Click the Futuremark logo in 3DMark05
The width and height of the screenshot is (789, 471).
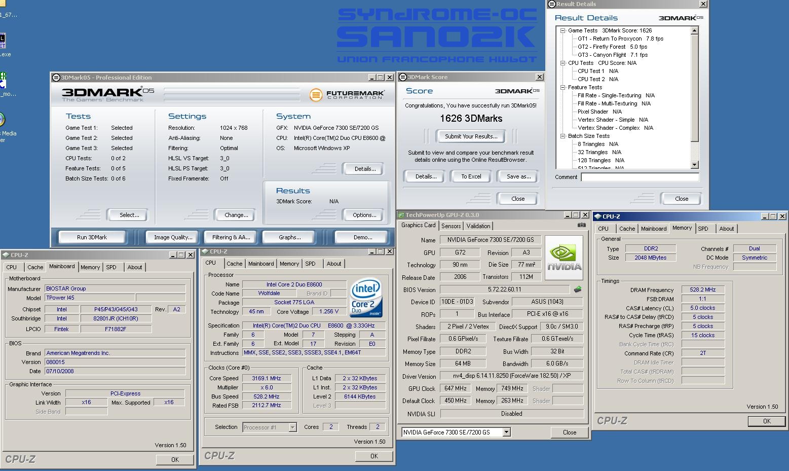click(347, 95)
